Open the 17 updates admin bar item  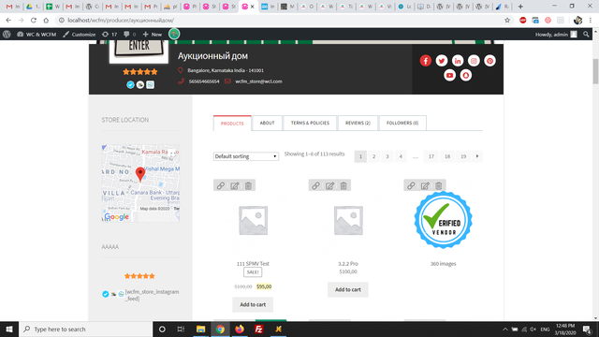tap(110, 35)
